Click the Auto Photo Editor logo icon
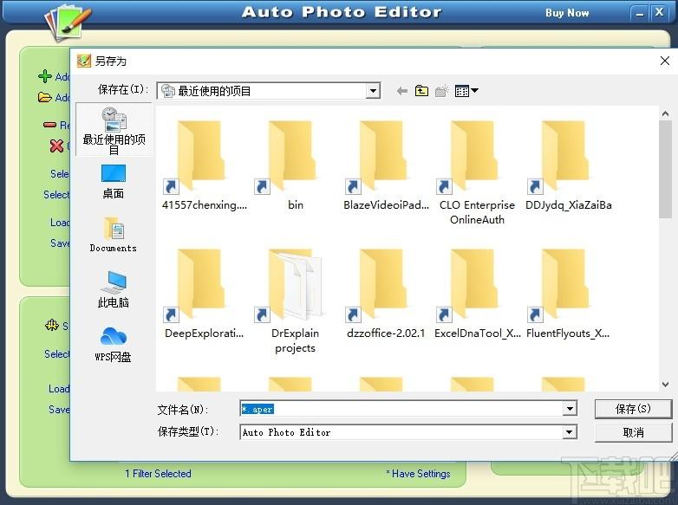678x505 pixels. 68,23
